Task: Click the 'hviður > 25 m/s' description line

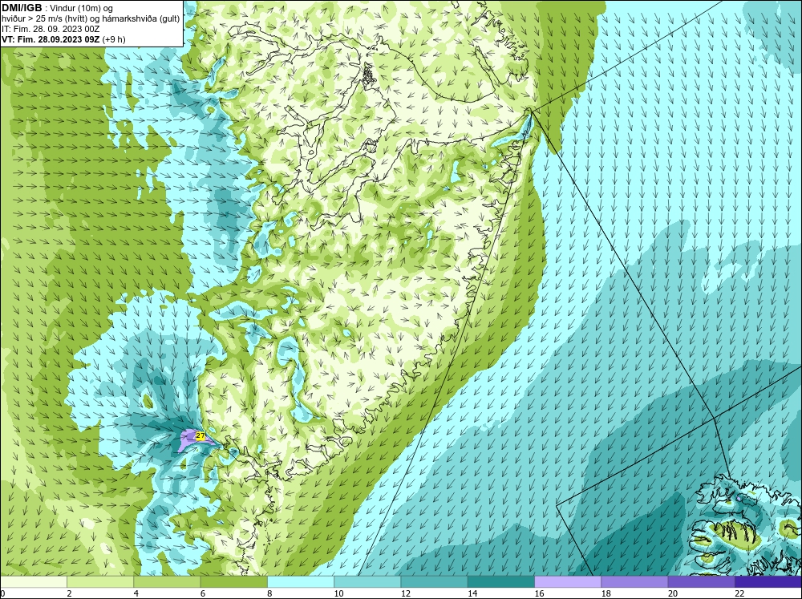Action: coord(91,19)
